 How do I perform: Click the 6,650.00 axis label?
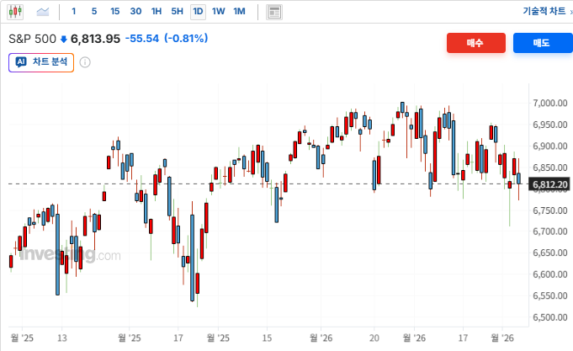tap(550, 253)
